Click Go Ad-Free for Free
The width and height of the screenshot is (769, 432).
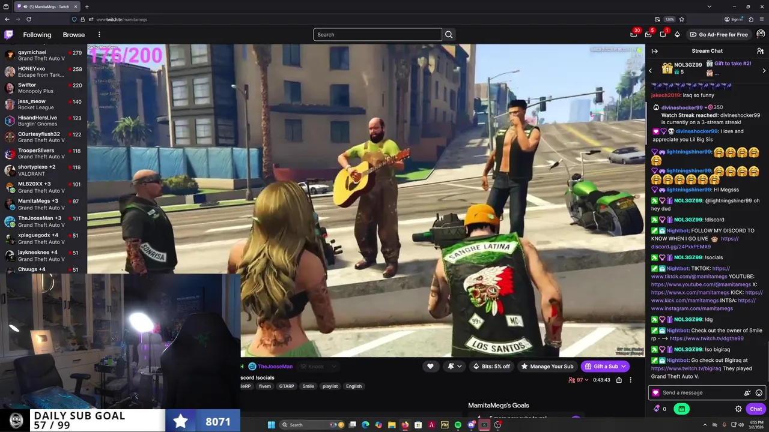tap(719, 34)
